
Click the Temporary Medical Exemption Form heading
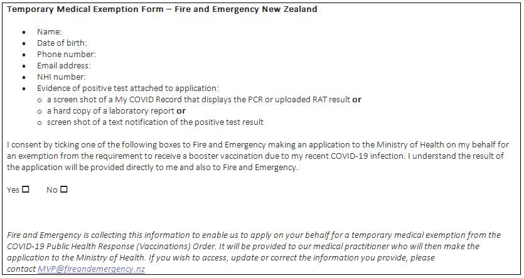(162, 9)
